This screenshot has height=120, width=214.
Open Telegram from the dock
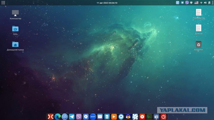tap(72, 117)
